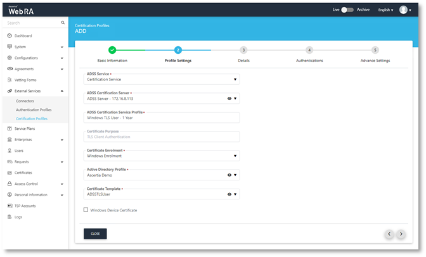Enable the Windows Device Certificate checkbox
Viewport: 426px width, 257px height.
coord(86,210)
